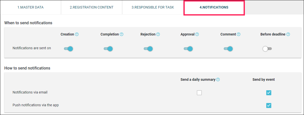Click the help icon next to Comment
Image resolution: width=304 pixels, height=115 pixels.
click(239, 34)
